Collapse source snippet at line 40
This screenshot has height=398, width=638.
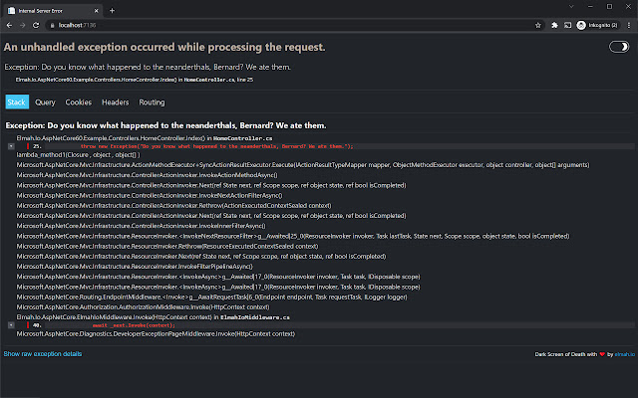(x=11, y=325)
